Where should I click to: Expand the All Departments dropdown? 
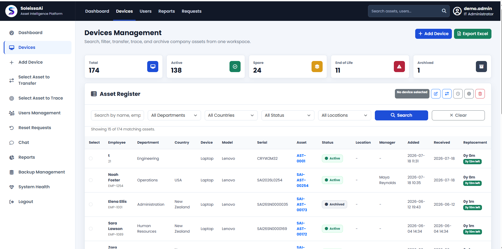click(174, 115)
